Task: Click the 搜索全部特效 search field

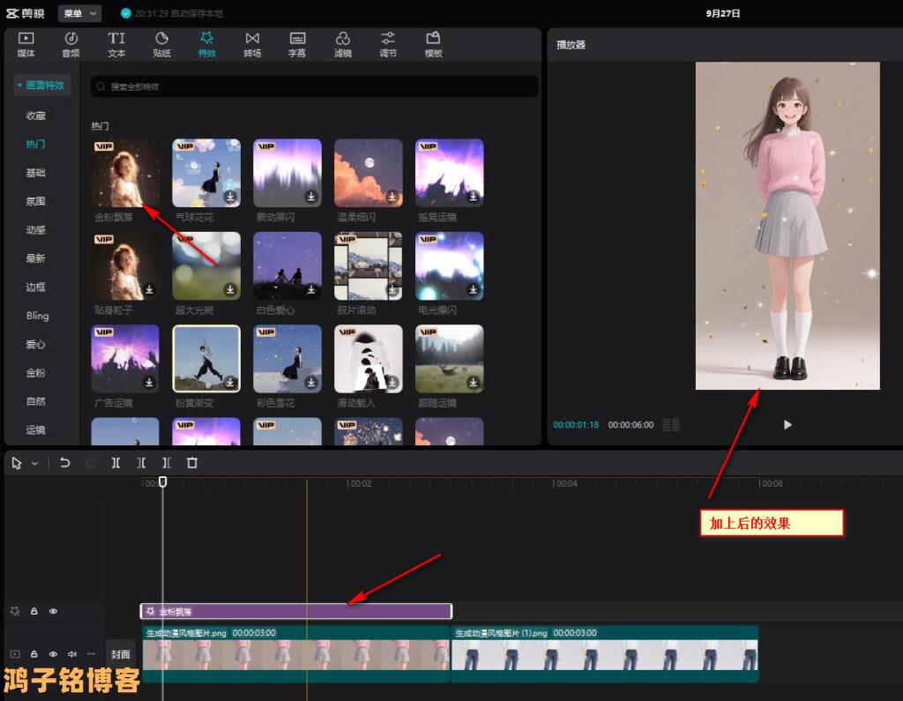Action: click(314, 86)
